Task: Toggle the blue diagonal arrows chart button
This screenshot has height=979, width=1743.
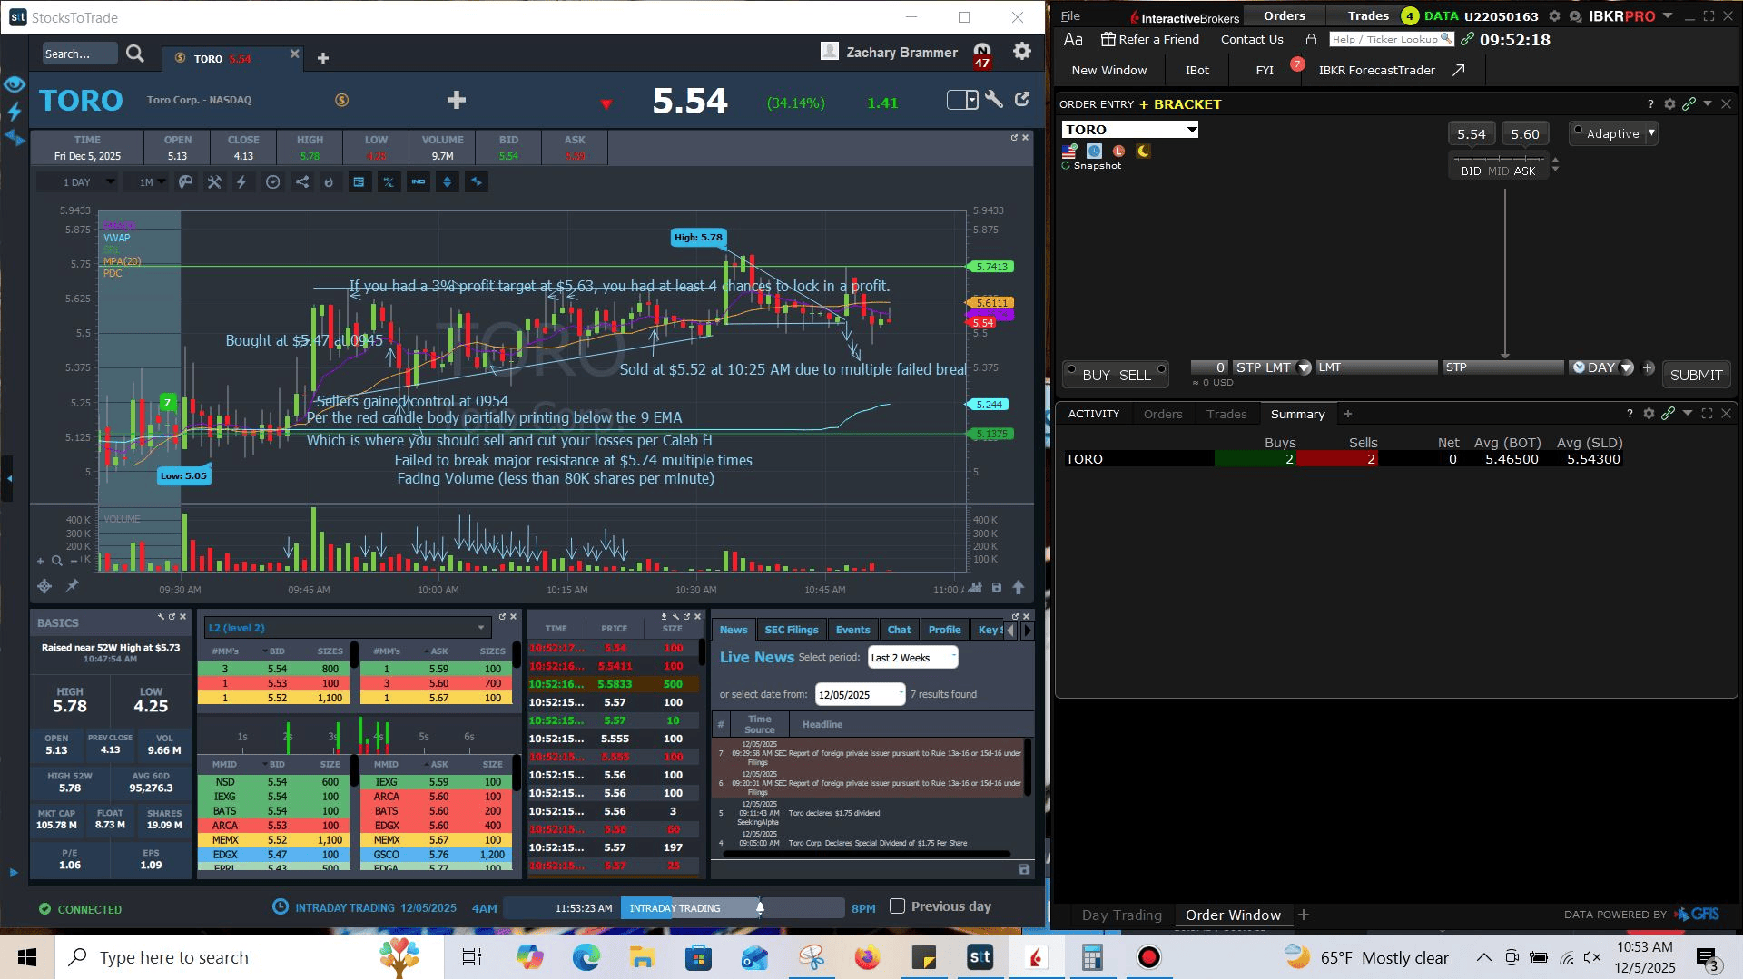Action: (x=476, y=182)
